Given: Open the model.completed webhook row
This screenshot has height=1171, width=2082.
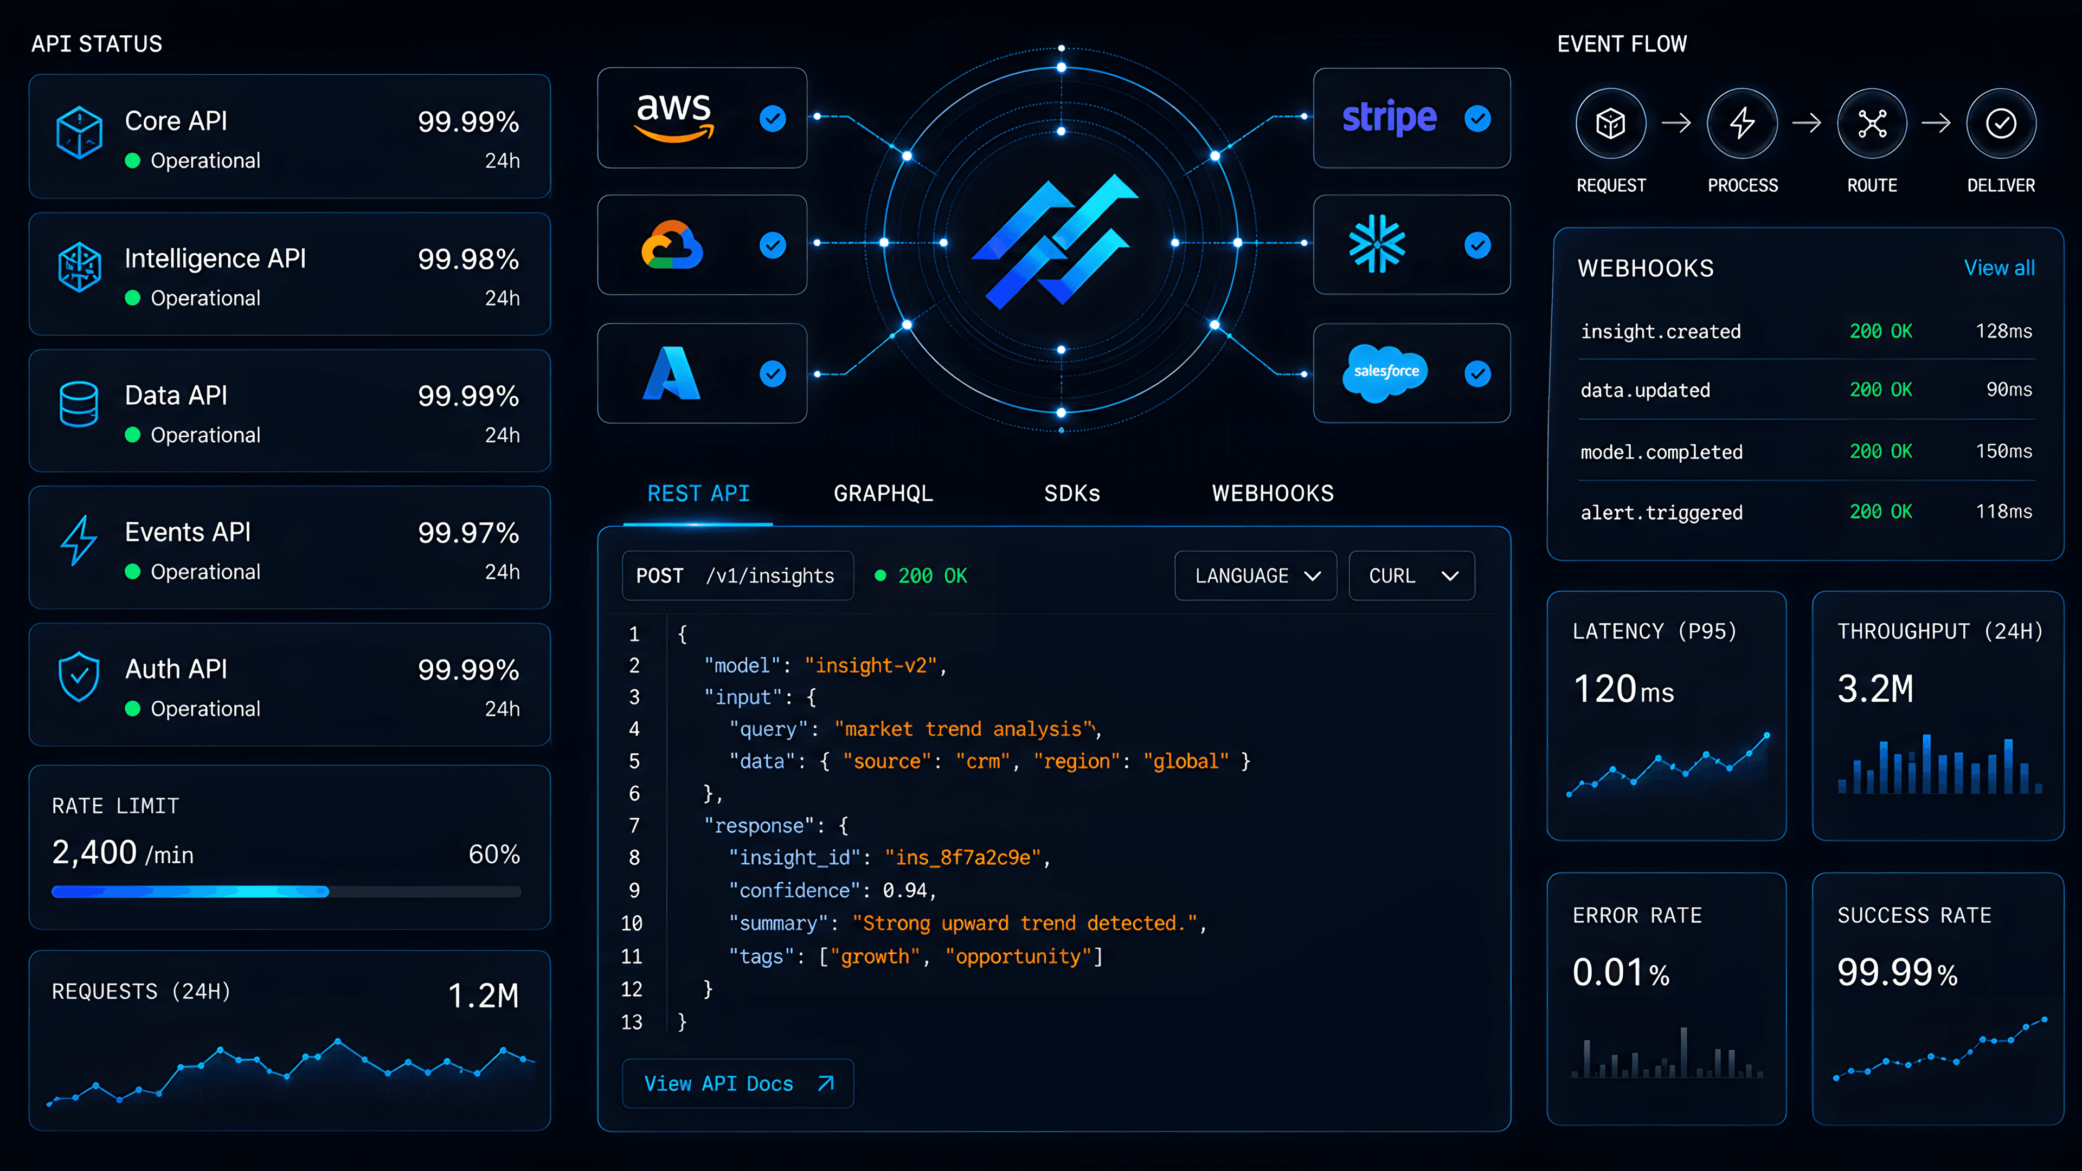Looking at the screenshot, I should click(x=1807, y=451).
